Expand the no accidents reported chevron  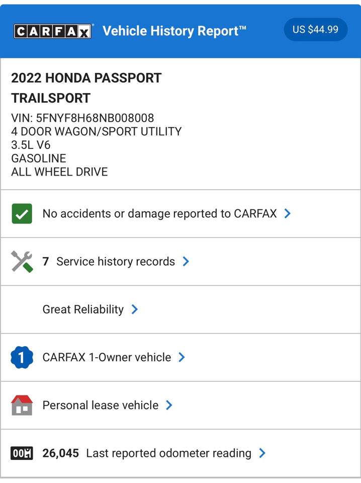(x=288, y=214)
